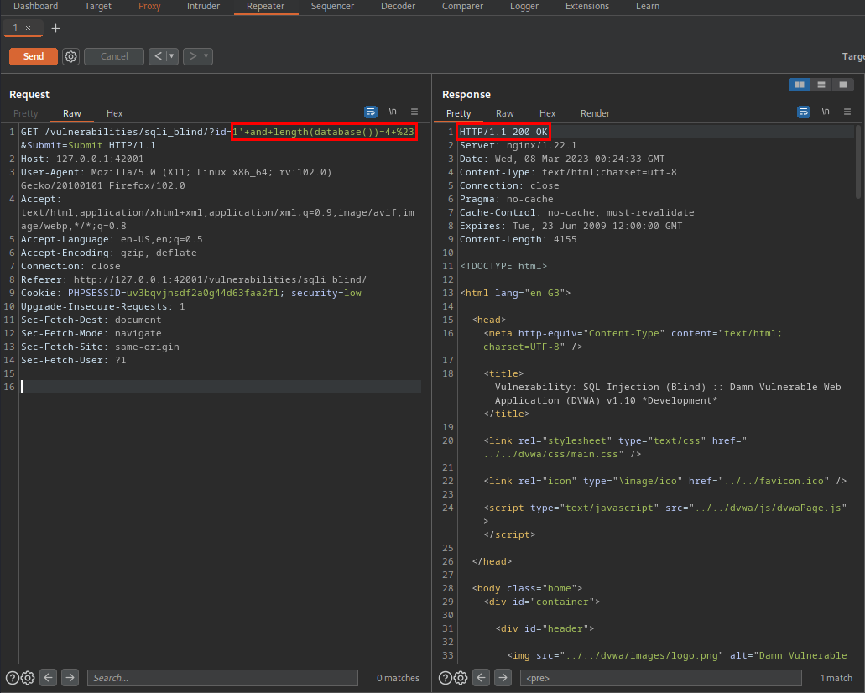The height and width of the screenshot is (693, 865).
Task: Close Repeater tab 1
Action: (29, 29)
